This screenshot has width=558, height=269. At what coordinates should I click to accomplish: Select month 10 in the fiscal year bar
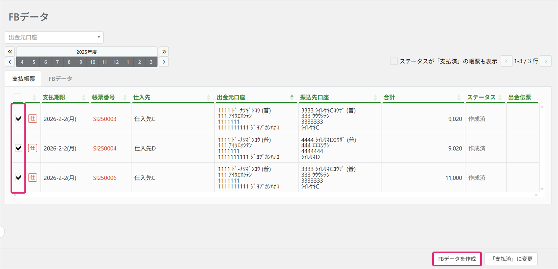pyautogui.click(x=93, y=62)
